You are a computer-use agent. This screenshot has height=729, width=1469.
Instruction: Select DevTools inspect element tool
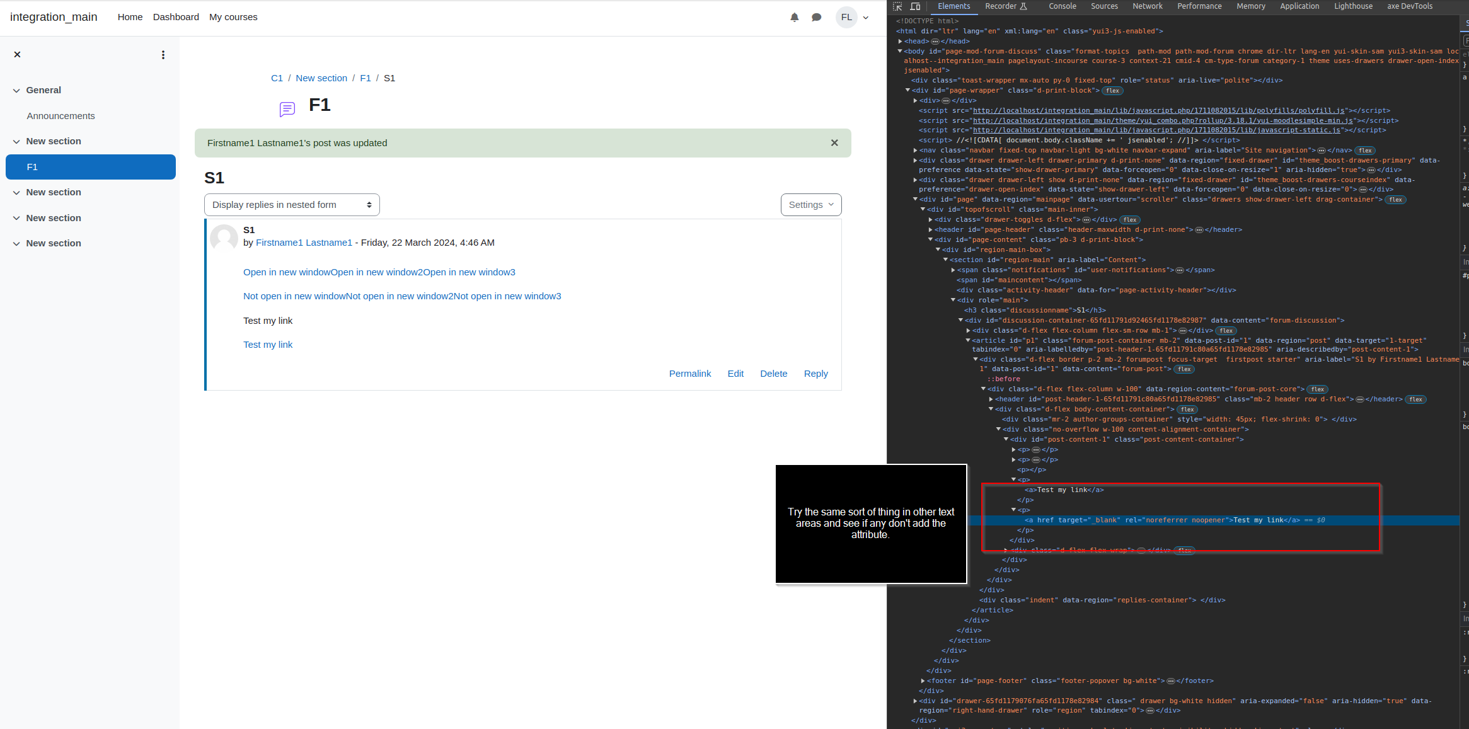(x=897, y=6)
